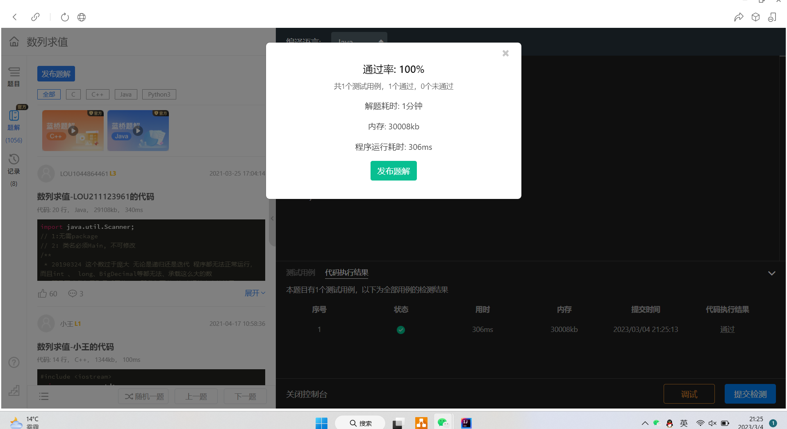Click the 306ms time cell in results
The height and width of the screenshot is (429, 787).
point(482,330)
